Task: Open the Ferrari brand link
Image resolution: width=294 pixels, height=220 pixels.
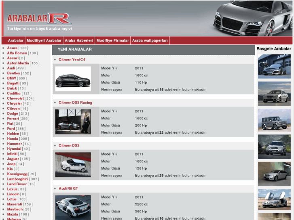Action: pos(13,119)
